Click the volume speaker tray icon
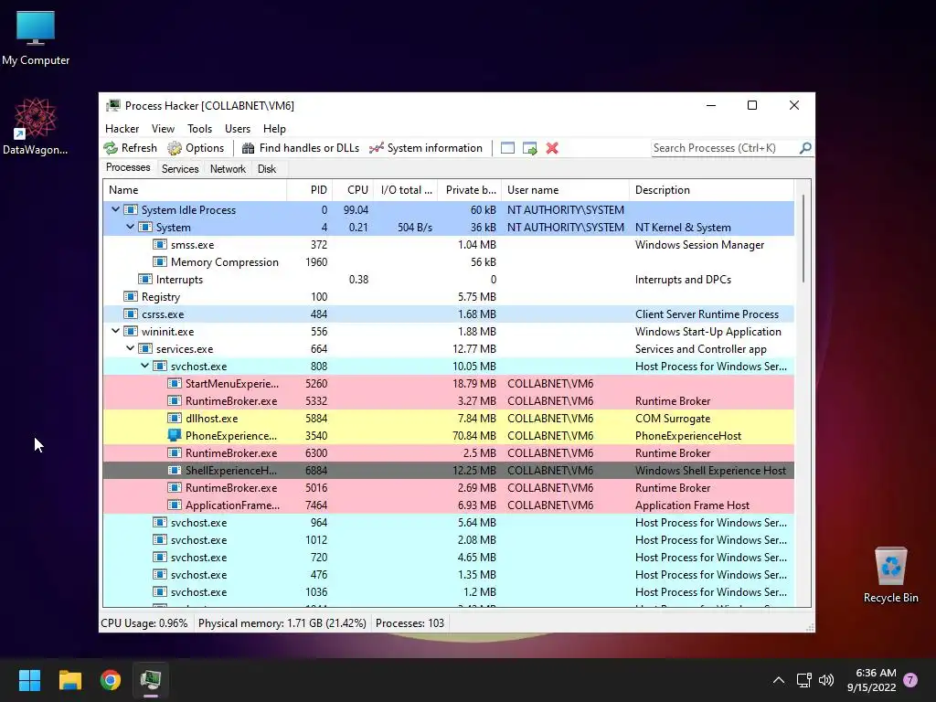This screenshot has height=702, width=936. click(x=826, y=680)
